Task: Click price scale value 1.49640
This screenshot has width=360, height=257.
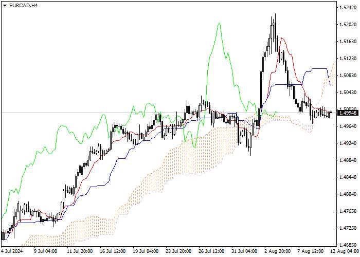Action: click(348, 126)
